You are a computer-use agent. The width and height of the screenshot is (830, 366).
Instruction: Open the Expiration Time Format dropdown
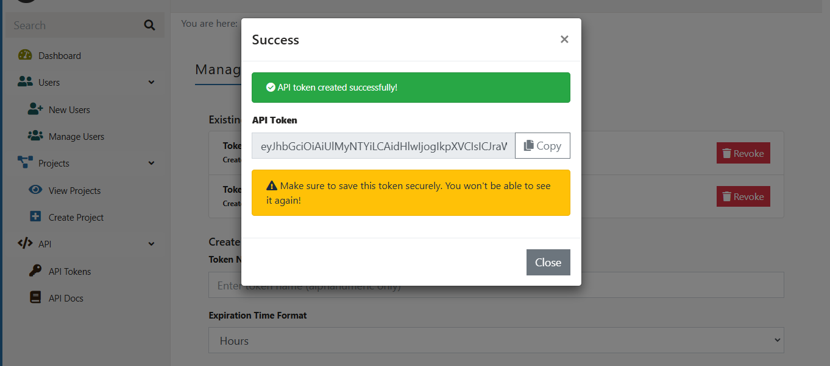point(496,340)
